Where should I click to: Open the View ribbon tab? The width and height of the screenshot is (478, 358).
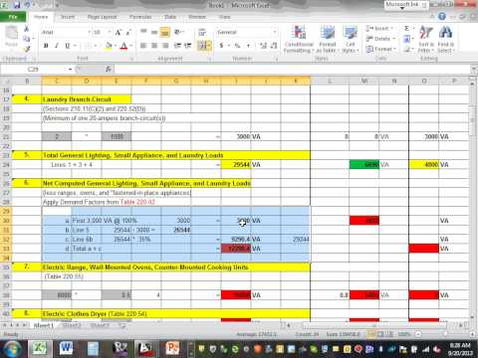click(x=225, y=17)
